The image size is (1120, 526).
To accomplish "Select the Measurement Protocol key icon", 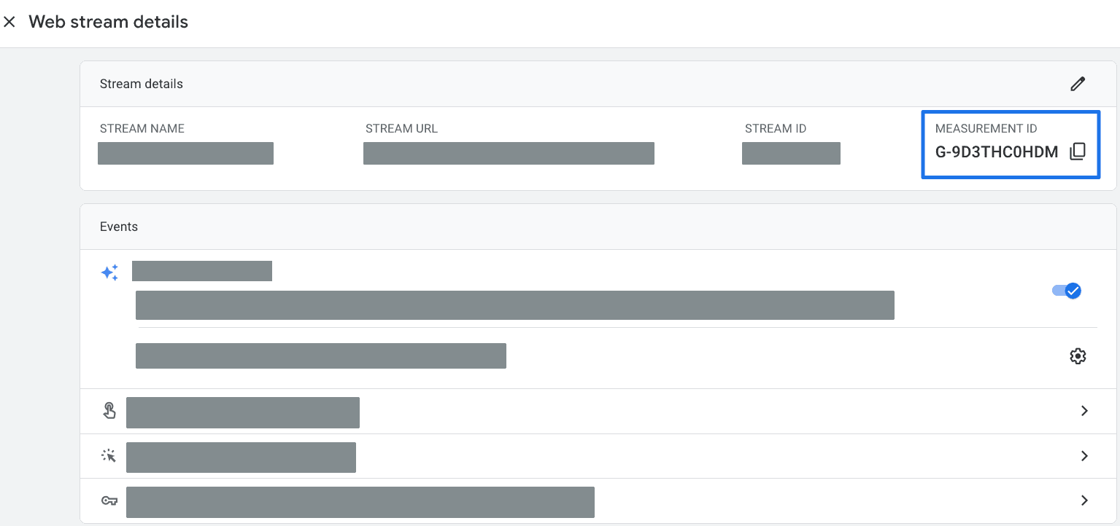I will (109, 501).
